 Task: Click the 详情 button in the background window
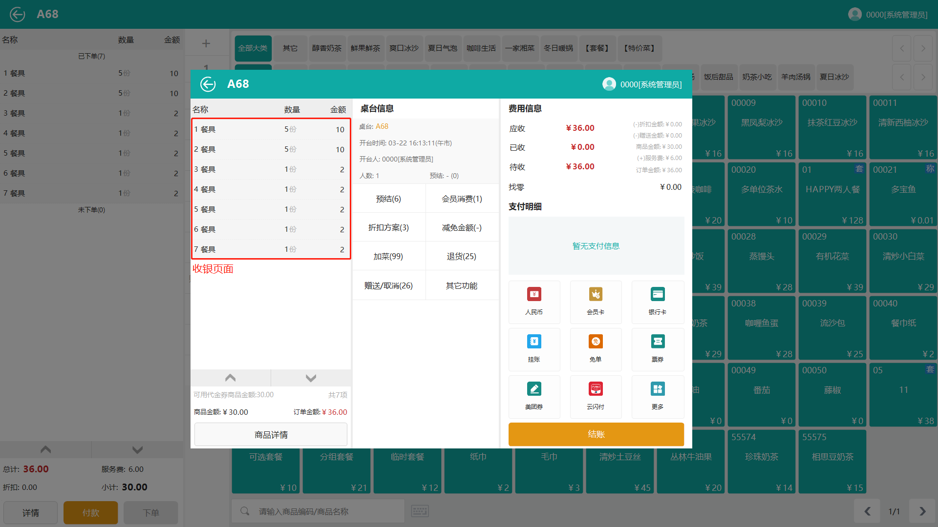(x=31, y=512)
